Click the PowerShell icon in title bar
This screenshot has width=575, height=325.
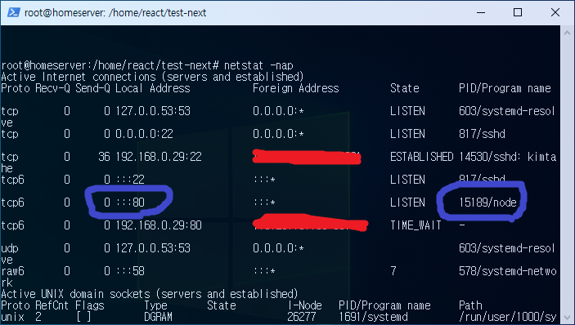pyautogui.click(x=14, y=12)
